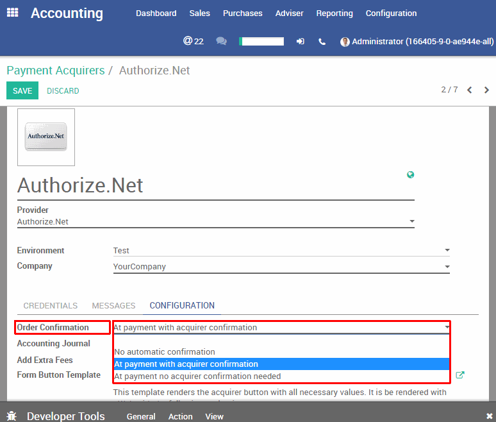This screenshot has width=496, height=422.
Task: Save the payment acquirer record
Action: pyautogui.click(x=22, y=90)
